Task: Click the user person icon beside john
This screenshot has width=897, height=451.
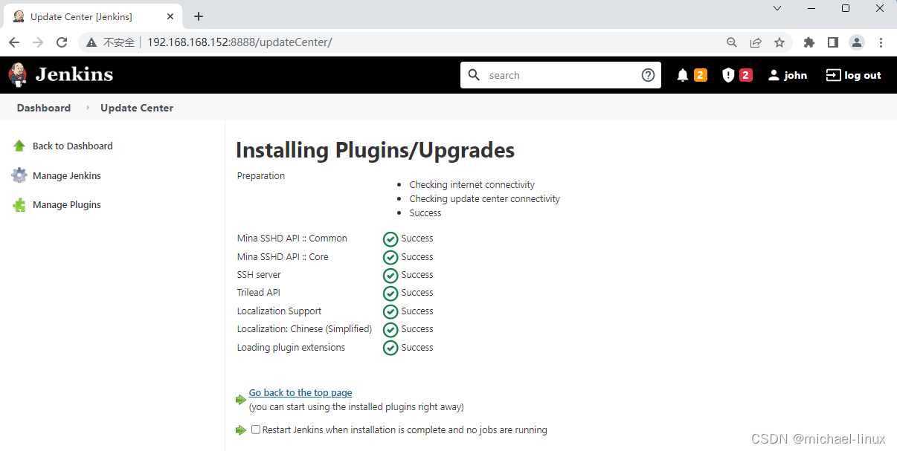Action: (774, 75)
